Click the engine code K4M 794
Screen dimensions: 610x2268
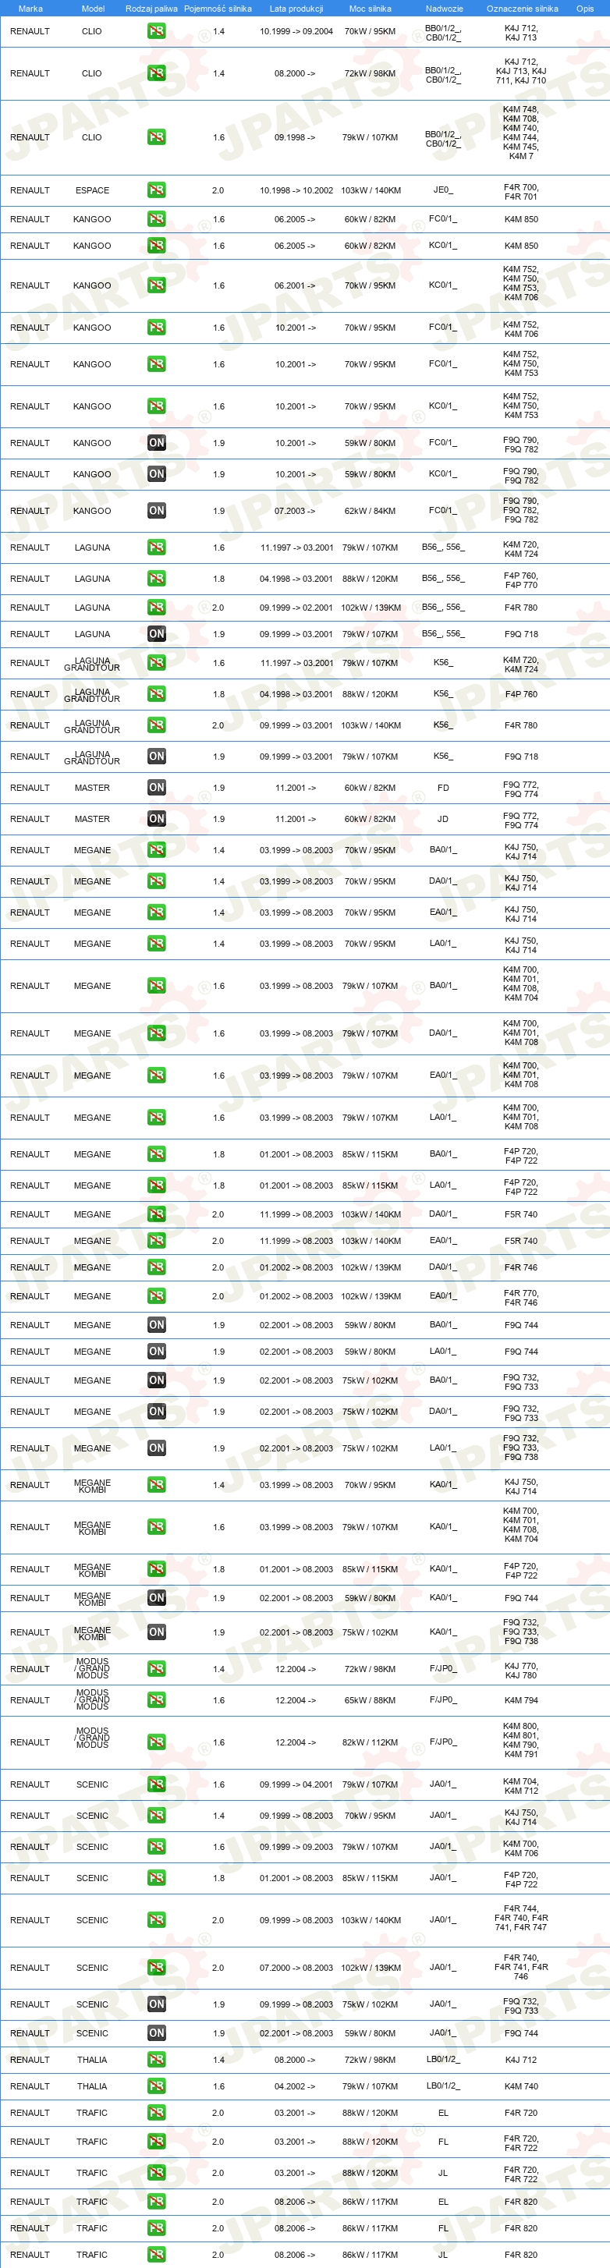(521, 1700)
